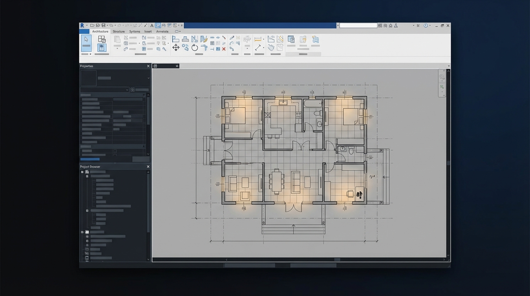Click the Undo icon in the Quick Access Toolbar
This screenshot has width=530, height=296.
[112, 25]
